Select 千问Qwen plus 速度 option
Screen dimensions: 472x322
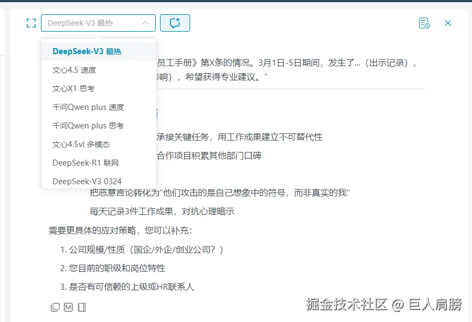[x=99, y=107]
